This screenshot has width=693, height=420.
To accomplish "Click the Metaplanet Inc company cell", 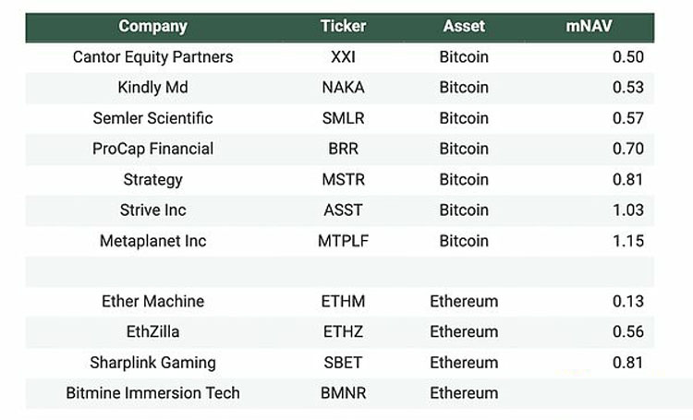I will click(152, 241).
